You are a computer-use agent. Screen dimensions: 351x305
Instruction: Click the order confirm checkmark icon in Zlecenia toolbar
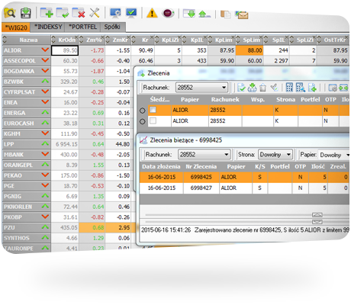pos(241,88)
